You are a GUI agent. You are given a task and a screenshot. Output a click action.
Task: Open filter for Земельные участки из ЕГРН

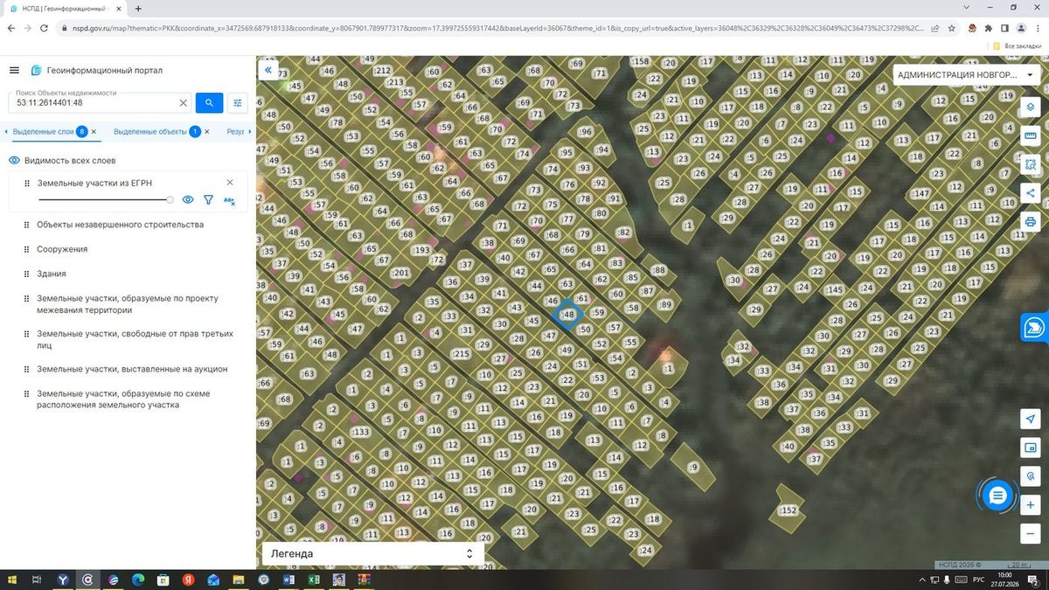coord(208,200)
